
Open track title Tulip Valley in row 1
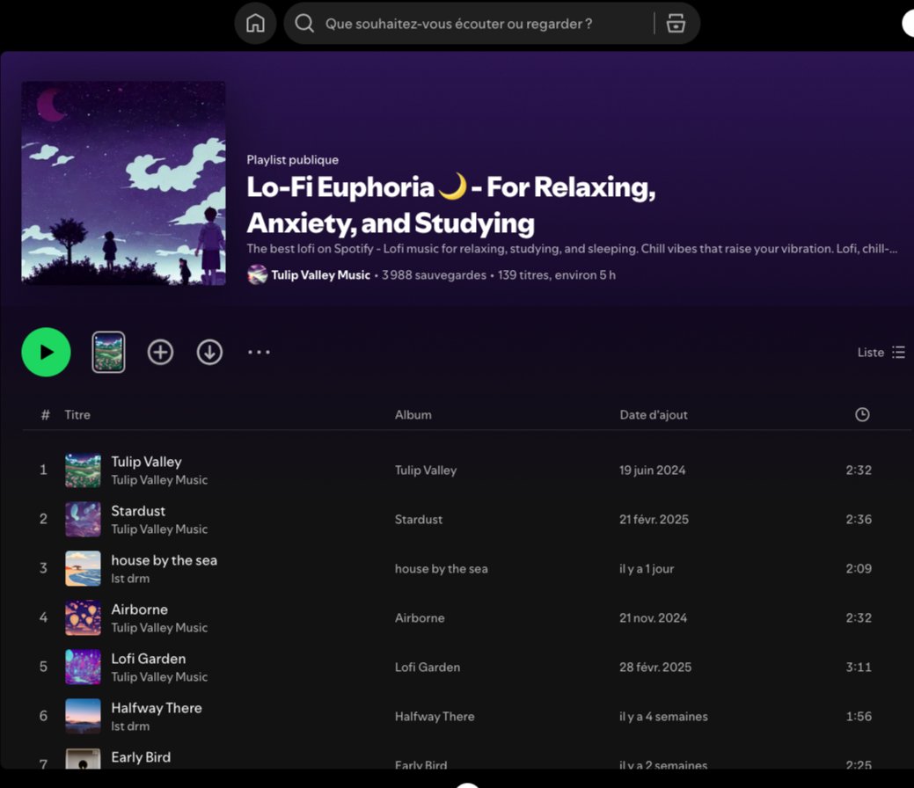[x=146, y=462]
